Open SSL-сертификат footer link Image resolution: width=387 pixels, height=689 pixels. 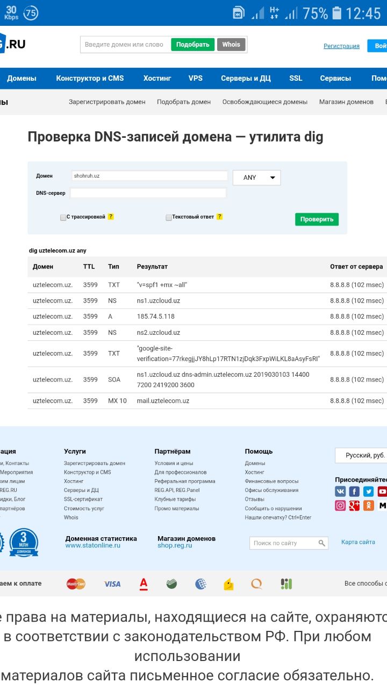click(x=83, y=499)
